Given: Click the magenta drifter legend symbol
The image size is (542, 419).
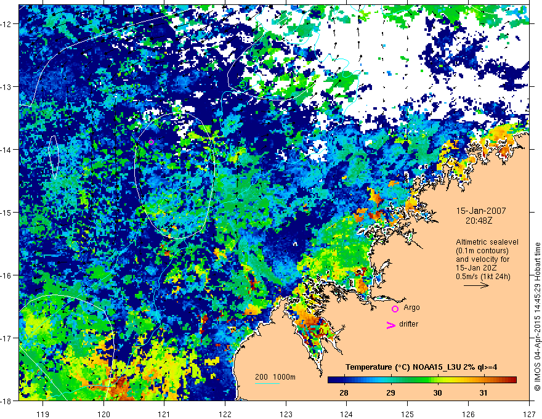Looking at the screenshot, I should click(x=390, y=325).
